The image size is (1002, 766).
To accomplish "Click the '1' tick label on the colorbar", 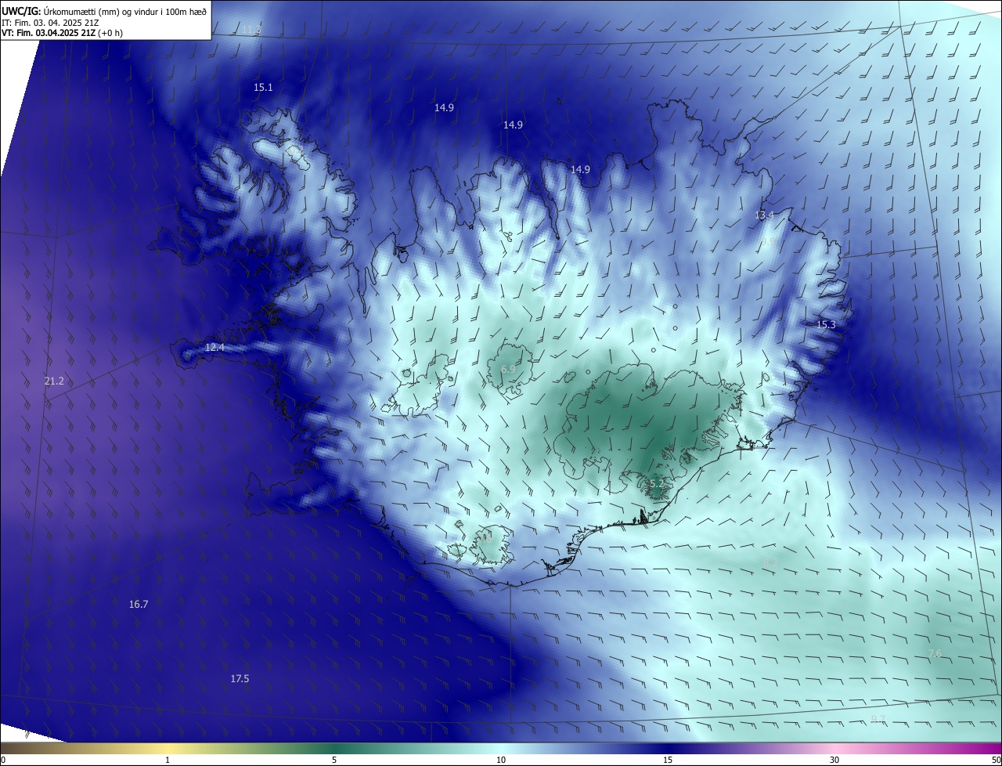I will (x=168, y=760).
